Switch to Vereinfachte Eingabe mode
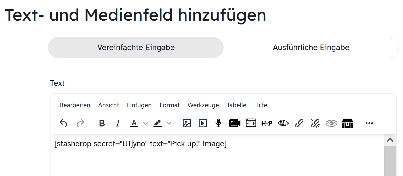403x176 pixels. point(136,48)
